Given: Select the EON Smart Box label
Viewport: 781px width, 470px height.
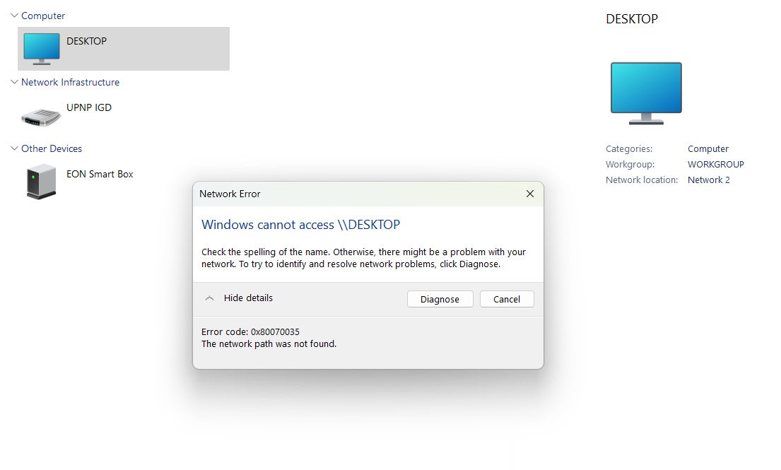Looking at the screenshot, I should [100, 174].
